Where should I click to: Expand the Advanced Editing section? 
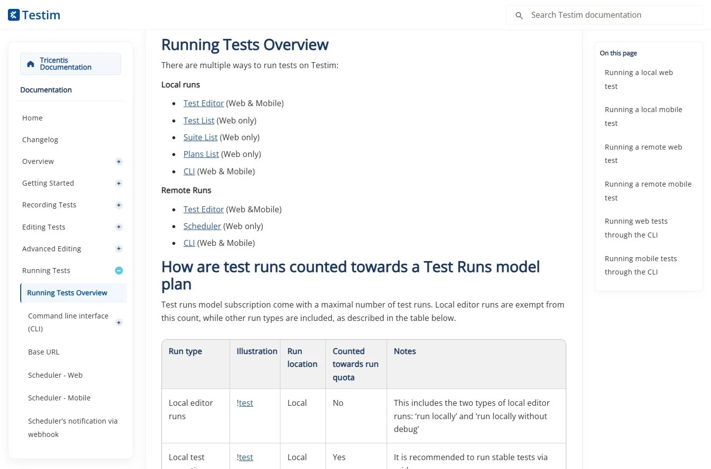(118, 249)
